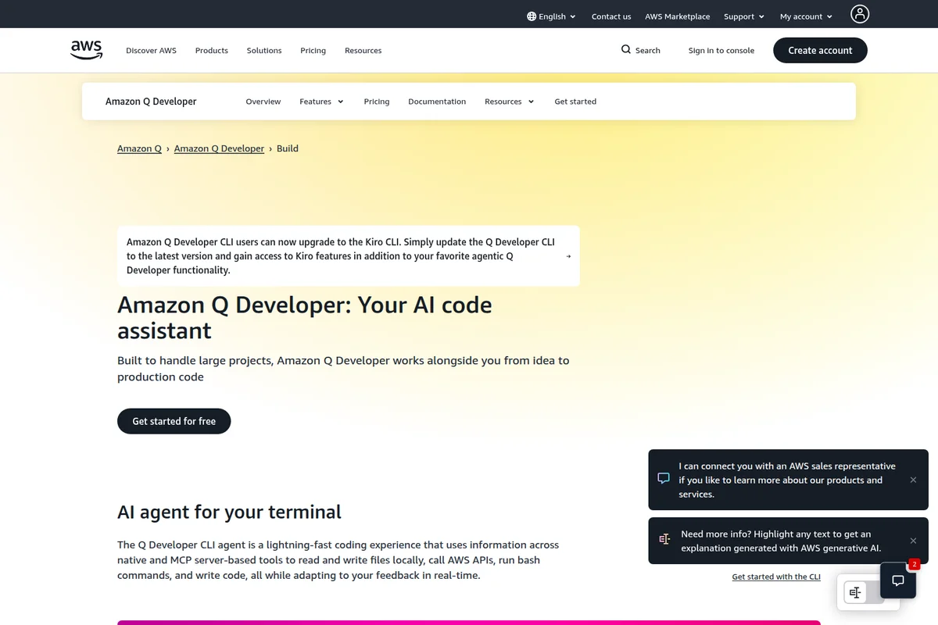Dismiss the sales representative message
Screen dimensions: 938x625
(x=913, y=480)
